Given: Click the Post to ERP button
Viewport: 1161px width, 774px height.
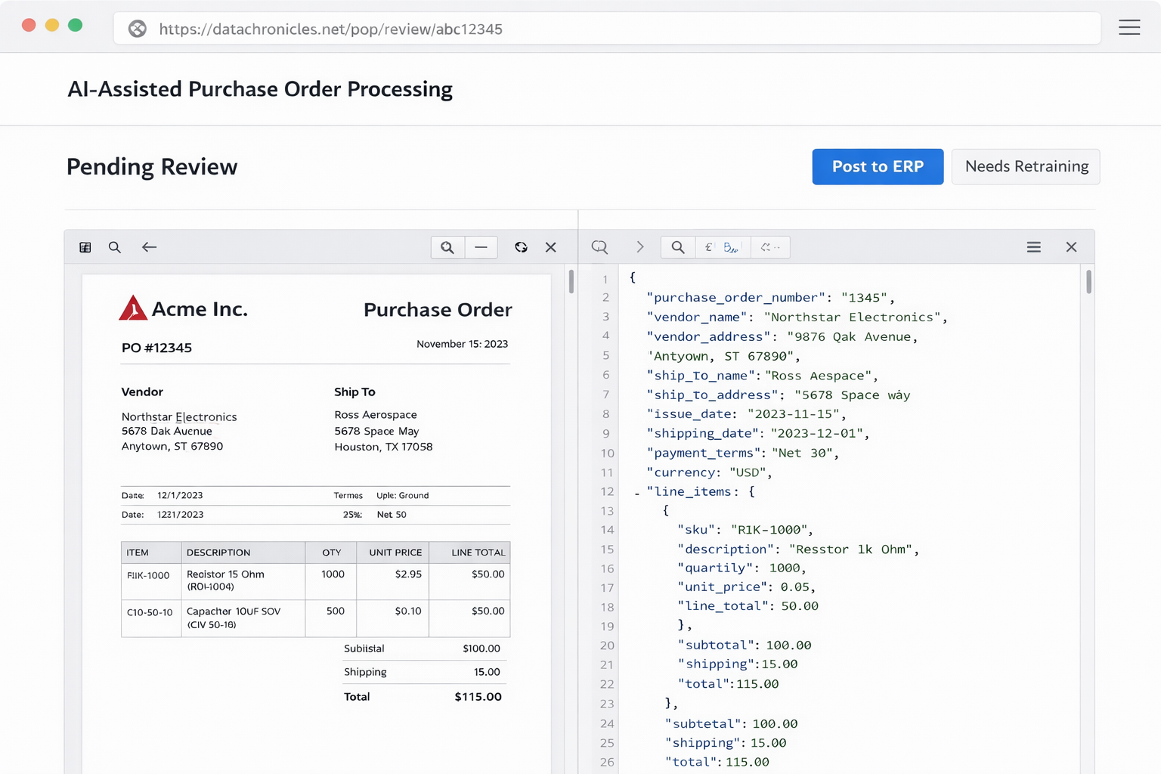Looking at the screenshot, I should pyautogui.click(x=878, y=166).
